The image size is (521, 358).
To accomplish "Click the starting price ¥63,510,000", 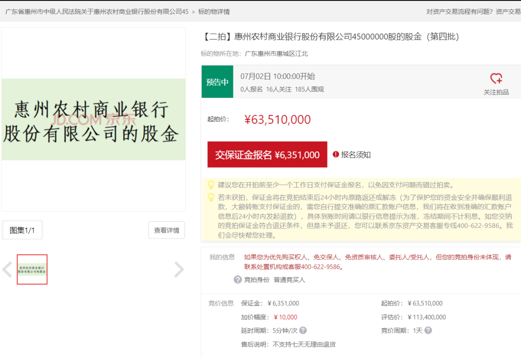I will coord(277,119).
